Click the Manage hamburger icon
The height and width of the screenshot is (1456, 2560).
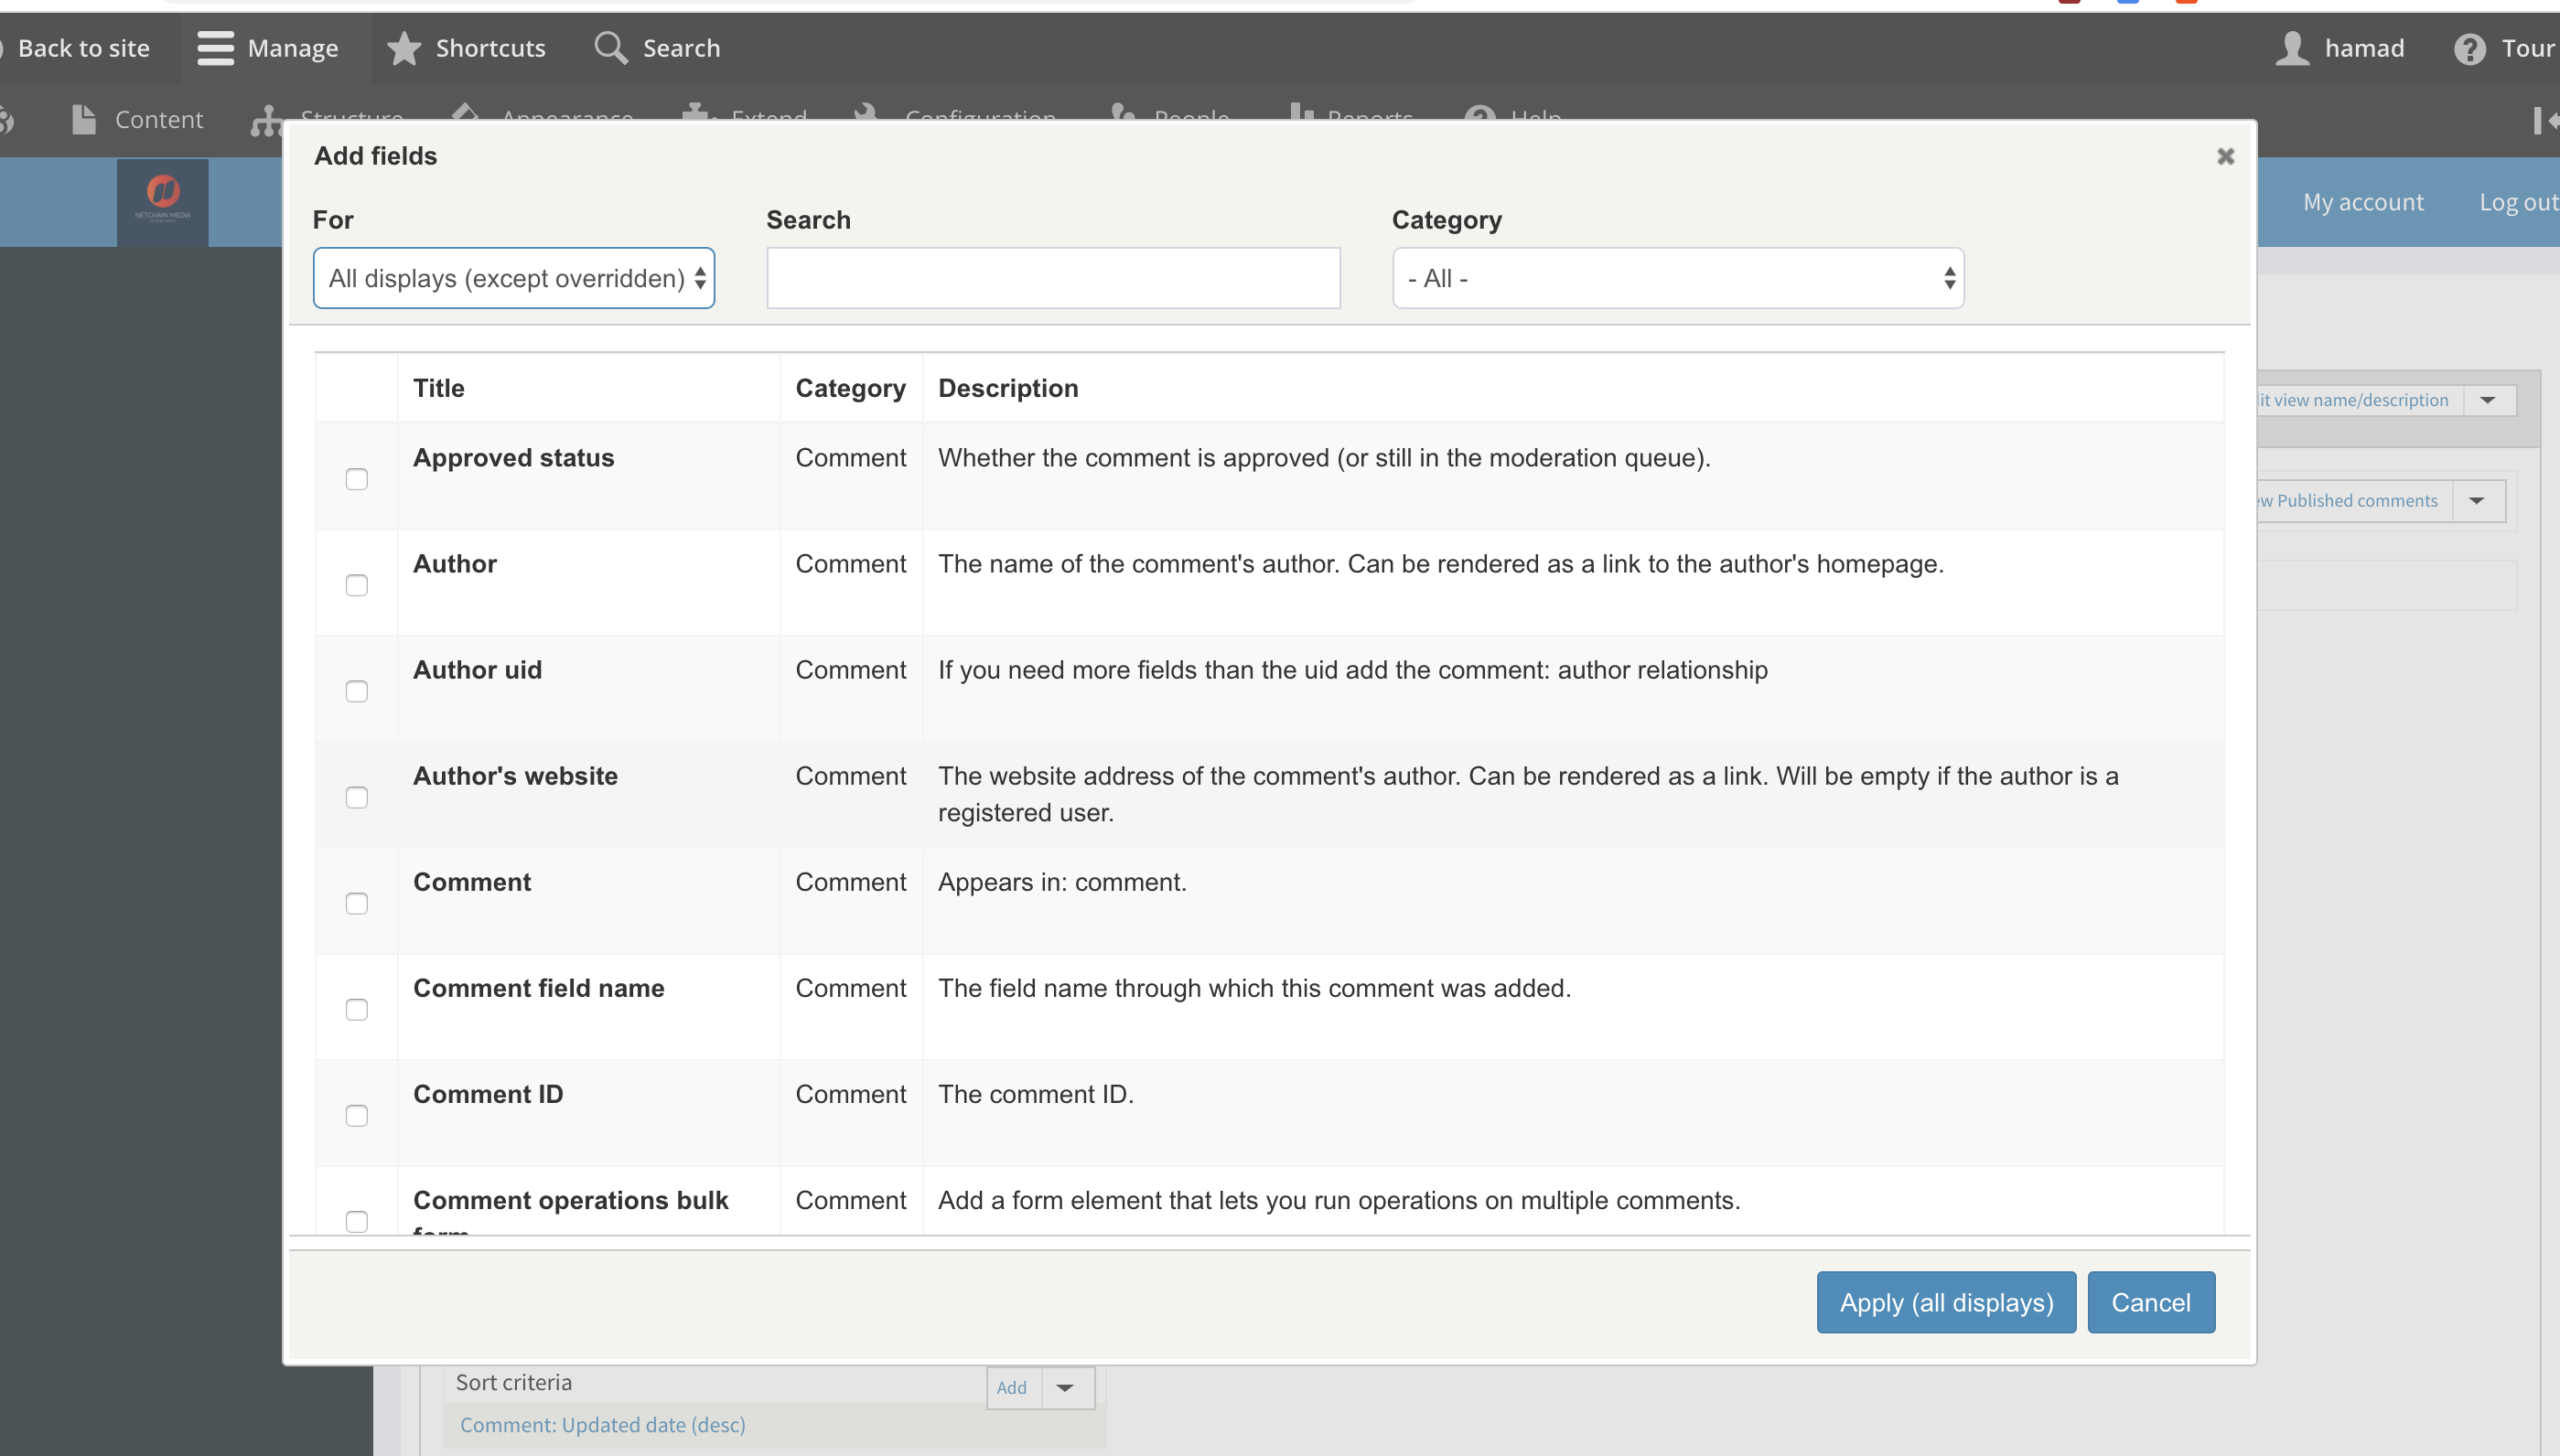[x=215, y=48]
